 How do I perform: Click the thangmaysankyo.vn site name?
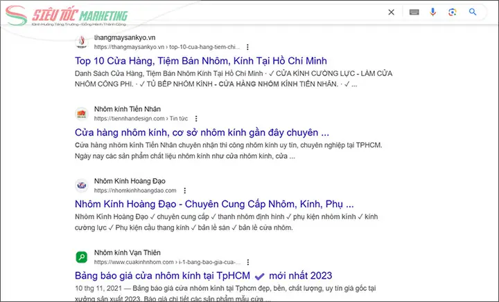[x=125, y=37]
